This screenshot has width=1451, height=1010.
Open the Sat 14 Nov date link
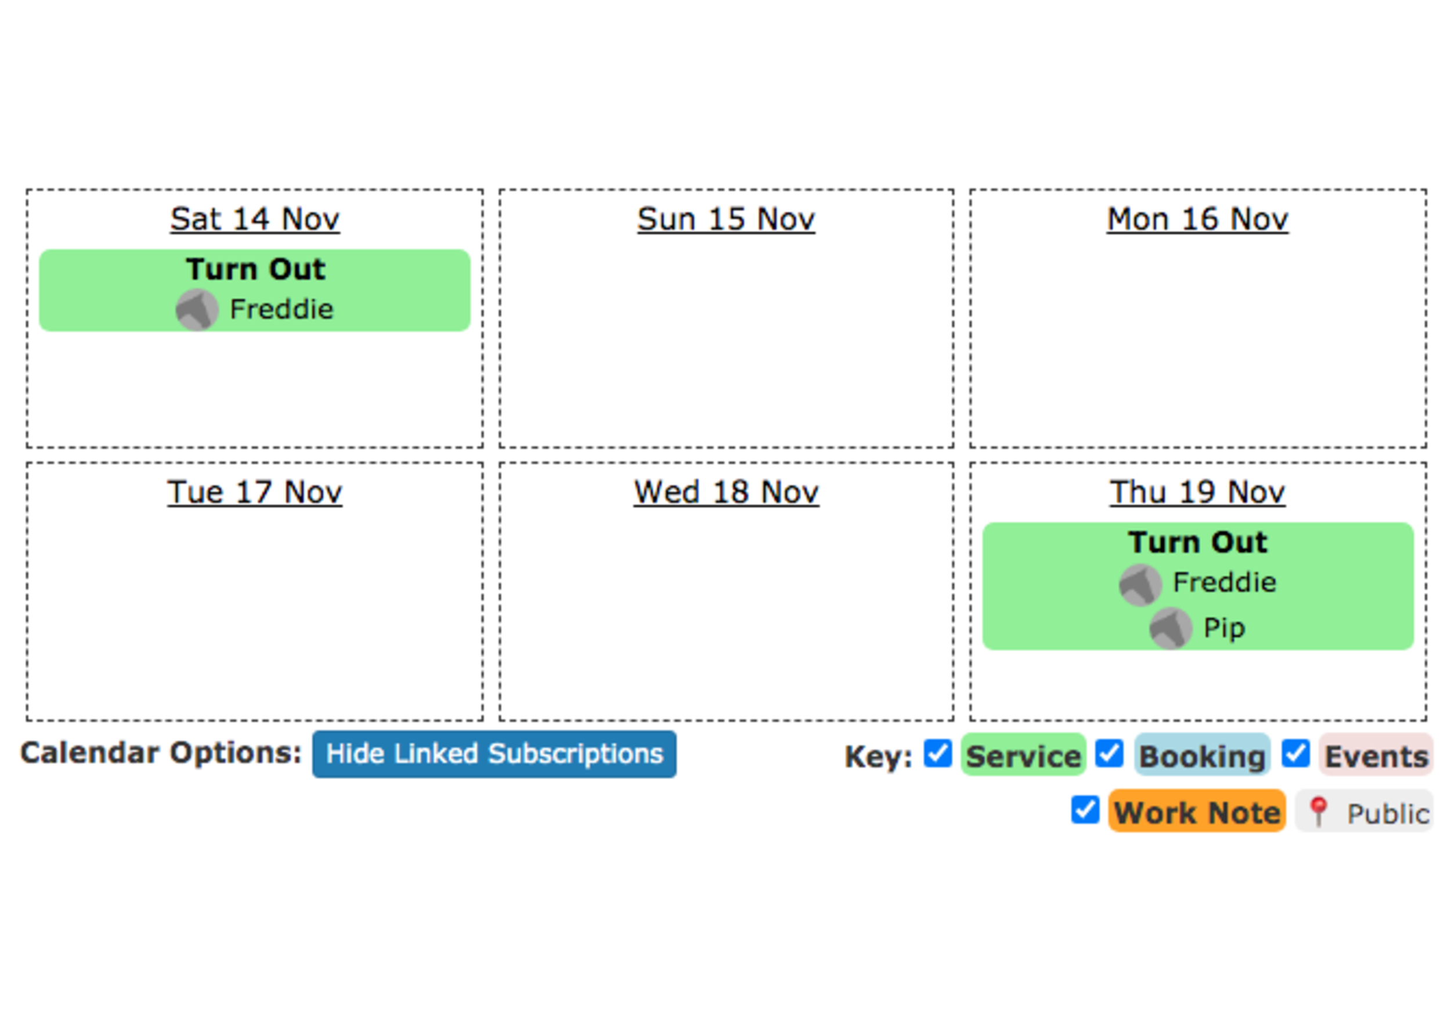[255, 219]
